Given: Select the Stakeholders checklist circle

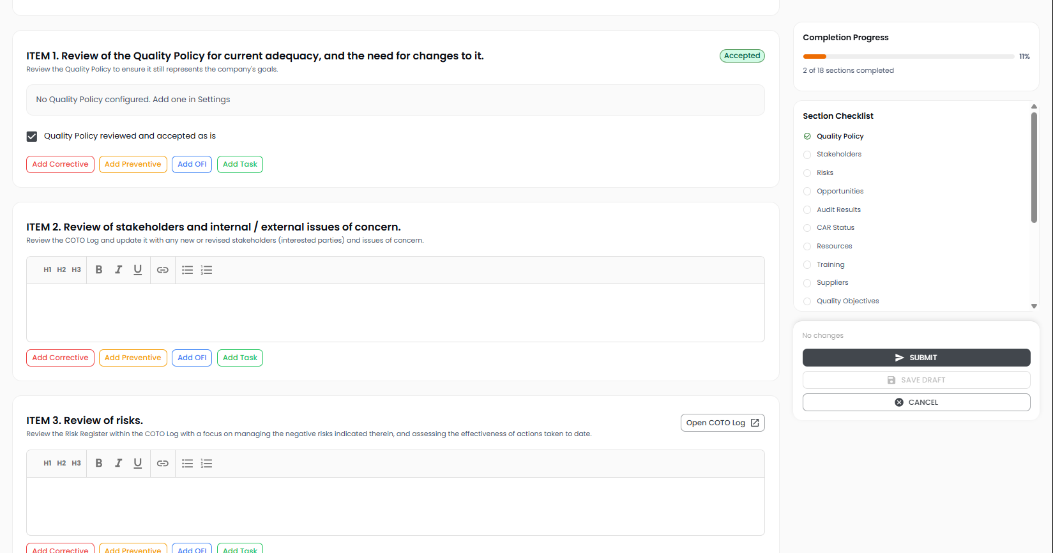Looking at the screenshot, I should pos(807,155).
